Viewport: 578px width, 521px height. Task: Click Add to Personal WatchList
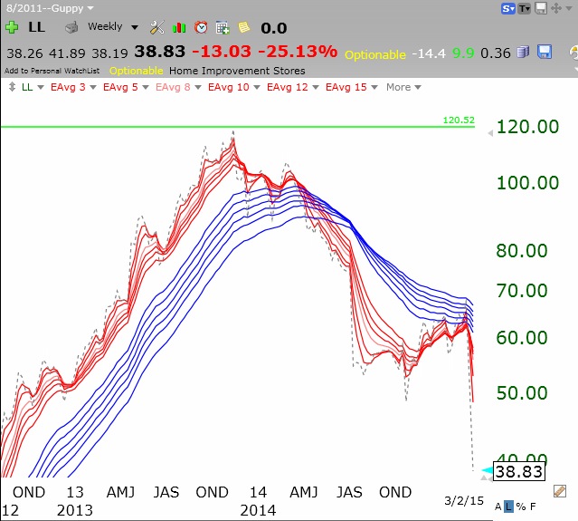pos(52,71)
